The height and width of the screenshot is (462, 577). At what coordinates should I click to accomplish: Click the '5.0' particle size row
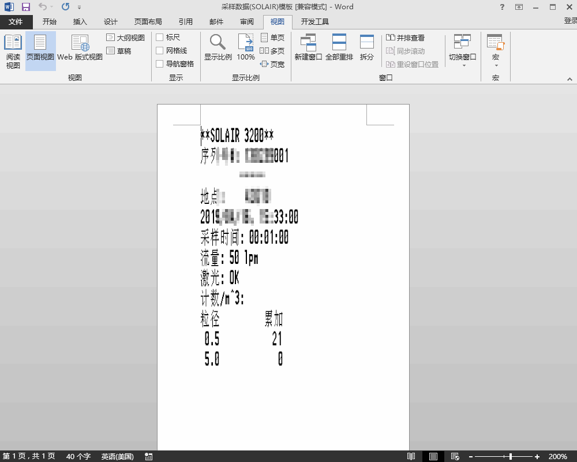click(212, 359)
